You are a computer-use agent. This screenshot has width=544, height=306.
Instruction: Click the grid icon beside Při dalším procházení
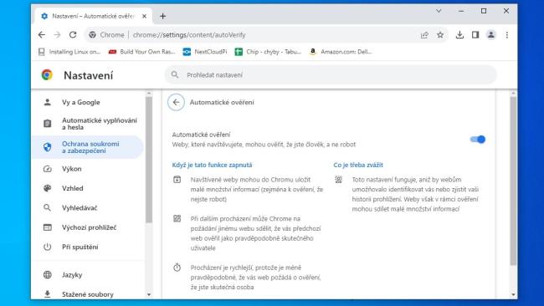[177, 218]
